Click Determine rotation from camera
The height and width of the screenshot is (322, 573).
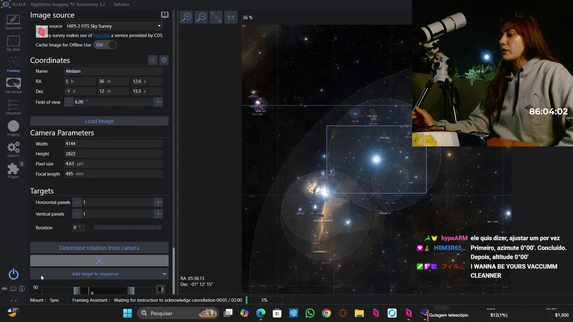coord(99,248)
